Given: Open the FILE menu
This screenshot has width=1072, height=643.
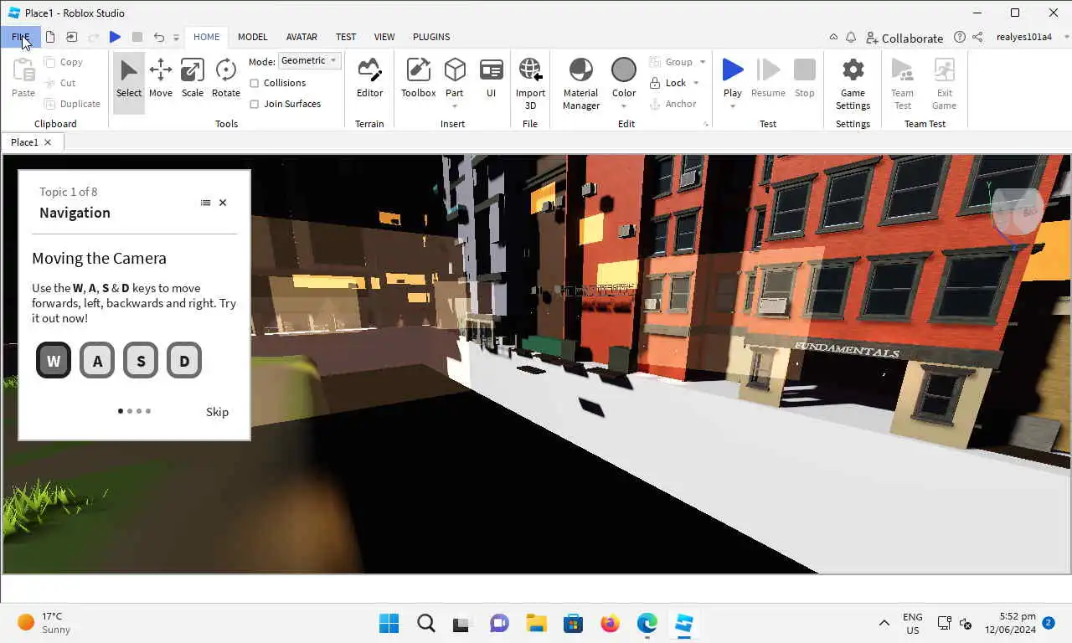Looking at the screenshot, I should [20, 37].
